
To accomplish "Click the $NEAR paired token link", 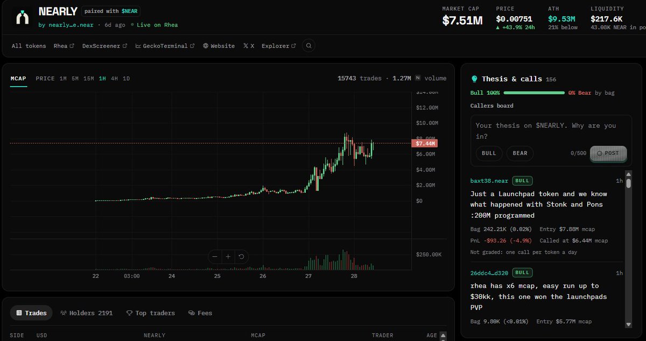I will pyautogui.click(x=130, y=11).
